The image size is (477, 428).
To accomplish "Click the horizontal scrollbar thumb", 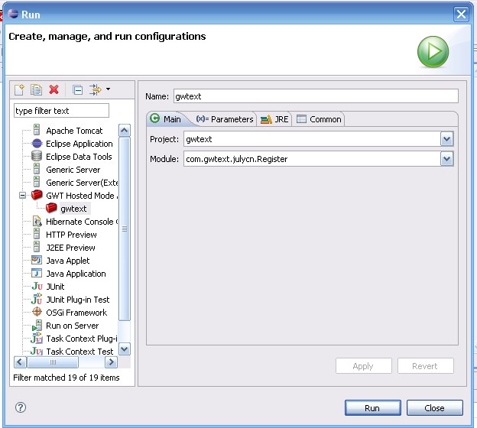I will (53, 362).
